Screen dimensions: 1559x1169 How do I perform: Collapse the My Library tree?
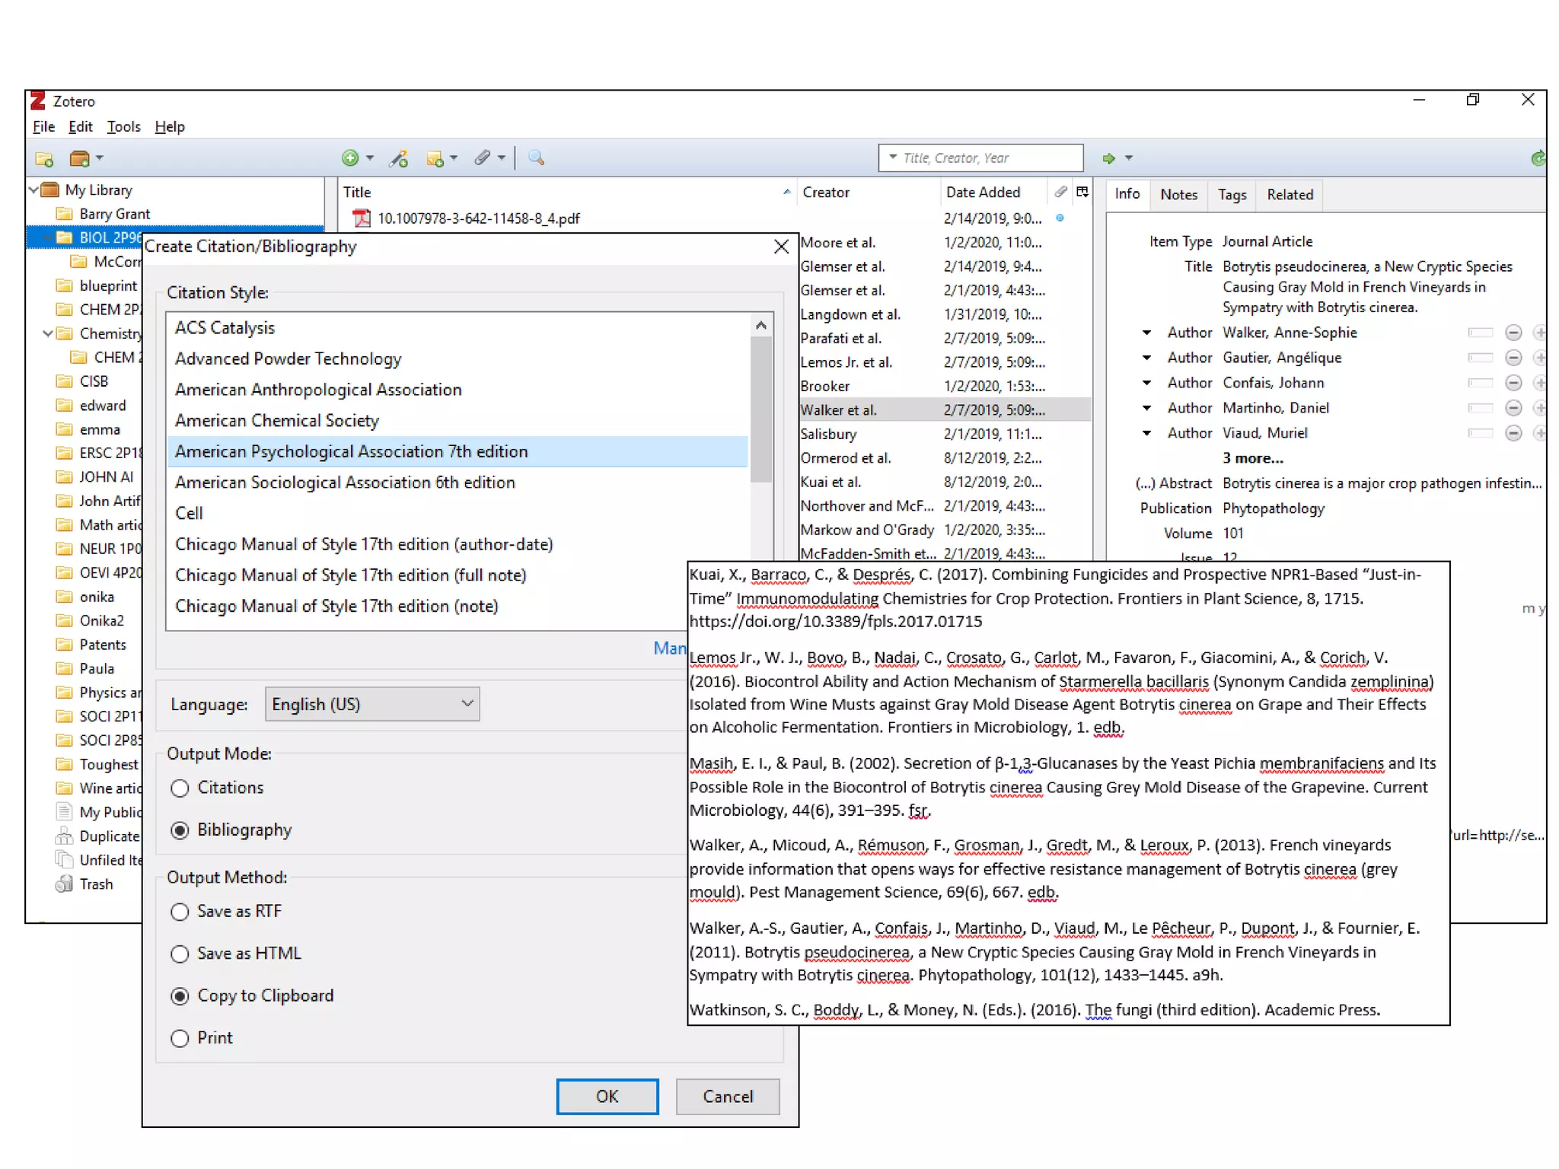(34, 190)
